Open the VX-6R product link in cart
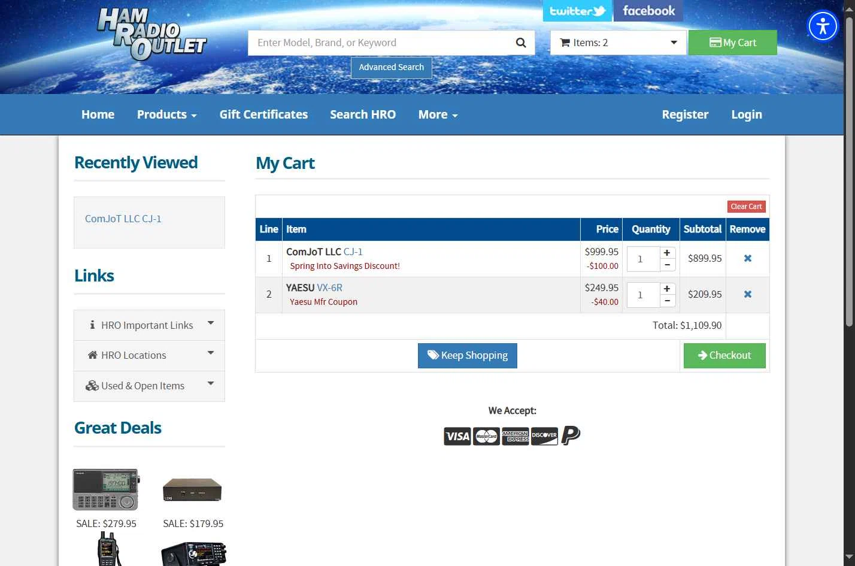 329,287
